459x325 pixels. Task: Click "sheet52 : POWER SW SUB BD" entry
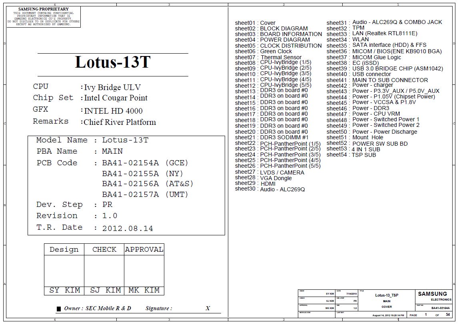[x=367, y=144]
